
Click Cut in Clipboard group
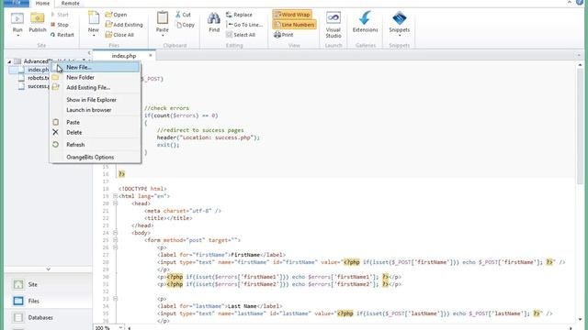click(184, 15)
